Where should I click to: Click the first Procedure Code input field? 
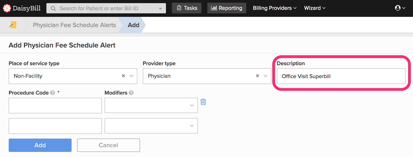click(55, 106)
